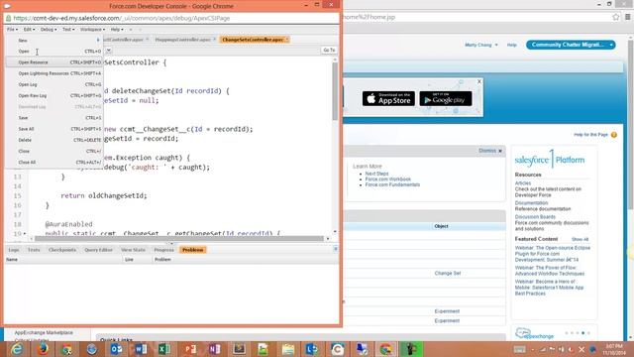Open the Test menu dropdown
The width and height of the screenshot is (634, 357).
(x=68, y=29)
